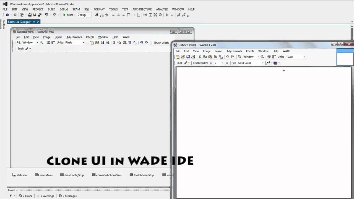Toggle pixel grid icon in front Paint.NET window
This screenshot has height=199, width=354.
point(269,57)
